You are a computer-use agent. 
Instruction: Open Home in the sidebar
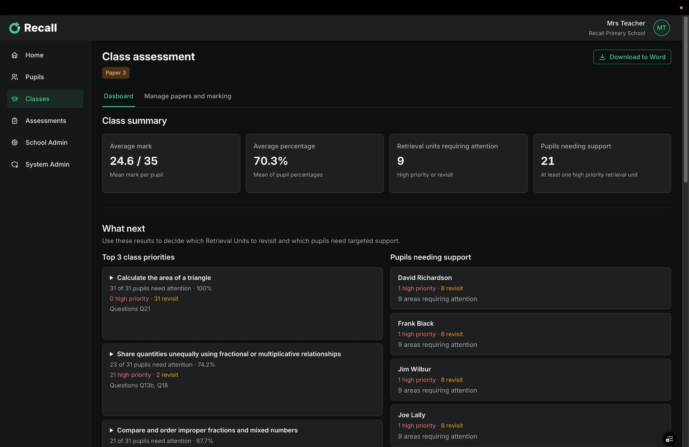tap(45, 55)
